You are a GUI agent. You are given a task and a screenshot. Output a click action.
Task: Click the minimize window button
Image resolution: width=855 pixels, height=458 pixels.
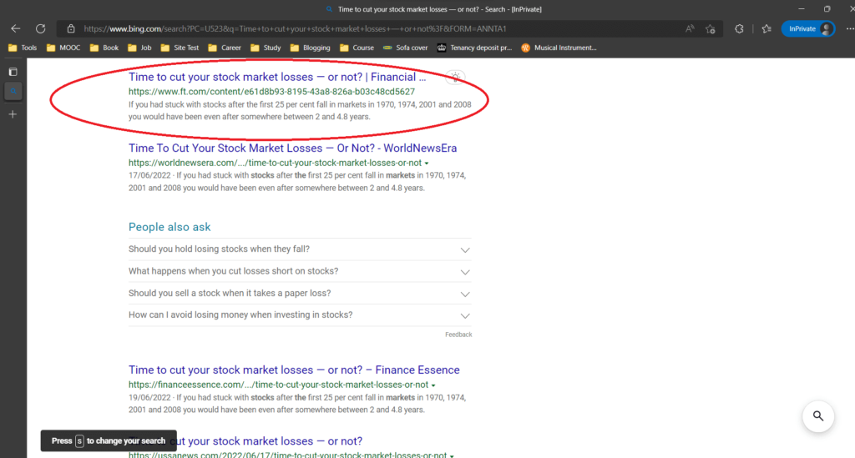[x=801, y=9]
